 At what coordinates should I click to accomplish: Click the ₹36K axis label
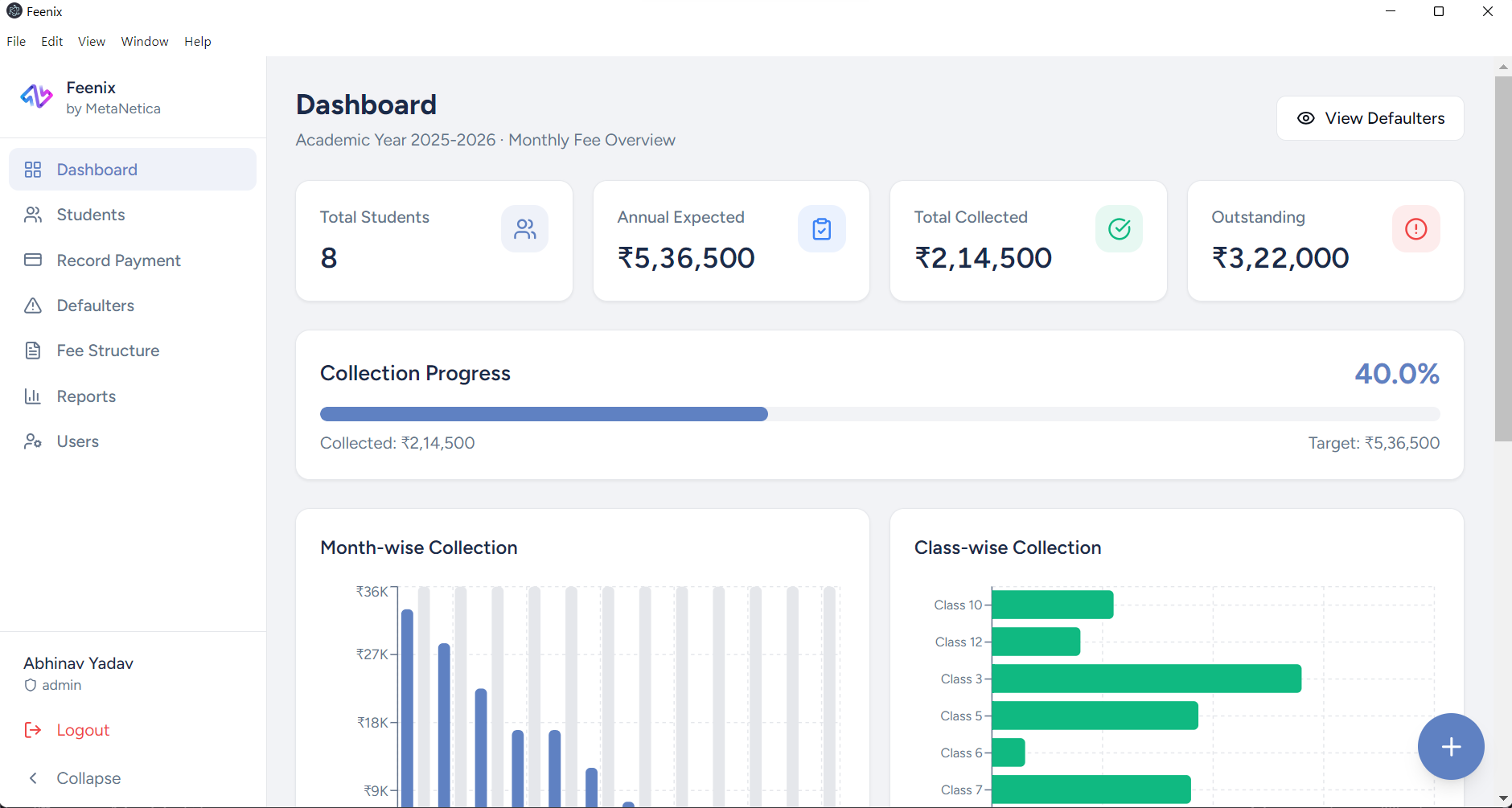(372, 592)
